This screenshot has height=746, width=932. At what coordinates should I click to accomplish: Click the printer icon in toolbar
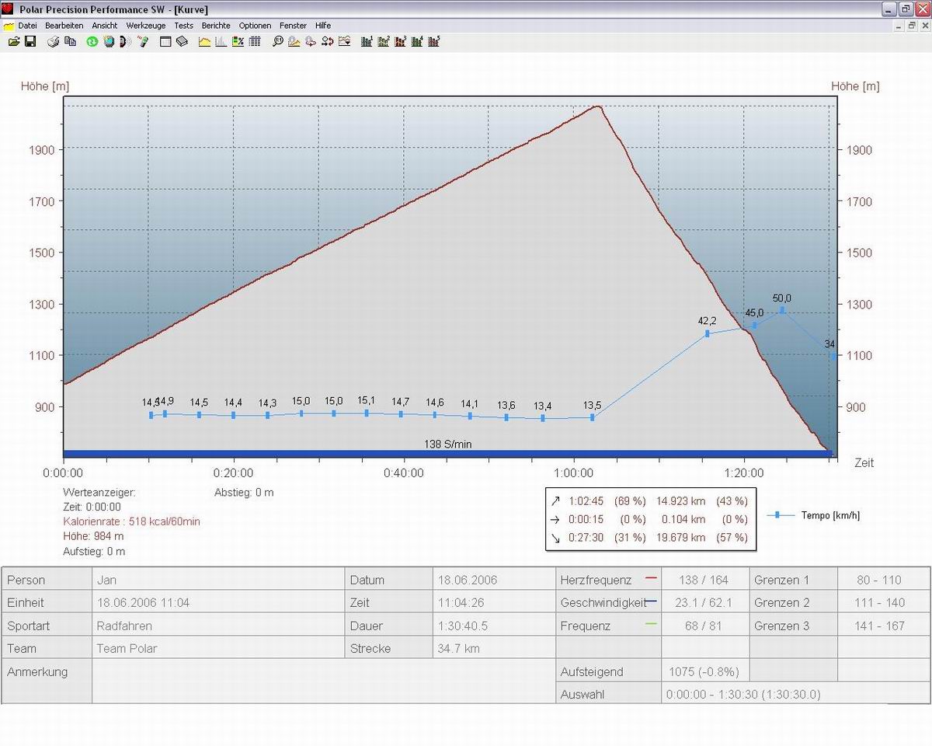[54, 41]
